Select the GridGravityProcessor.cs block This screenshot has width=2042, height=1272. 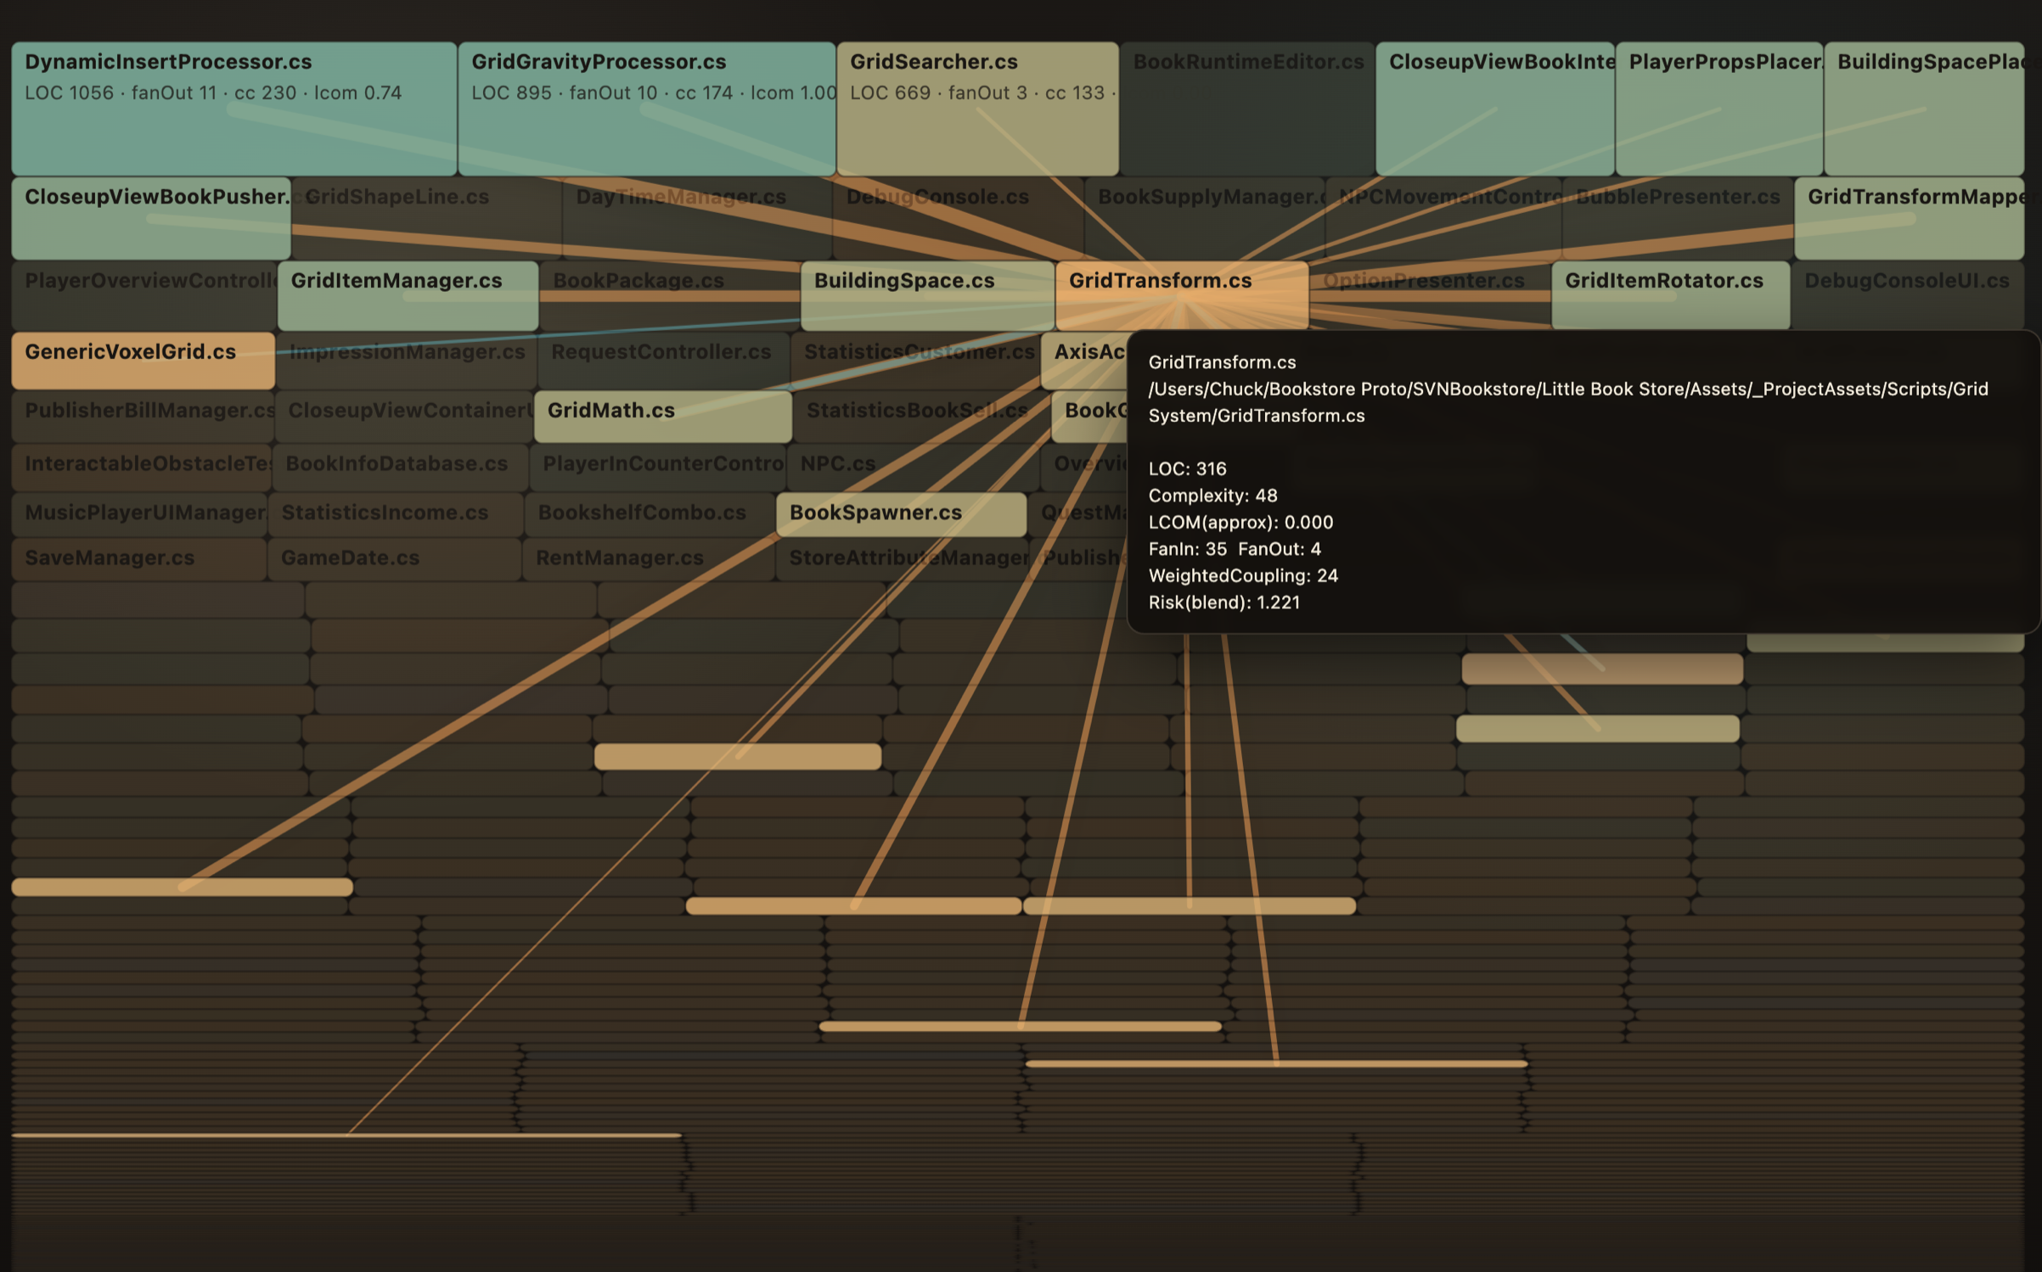pyautogui.click(x=646, y=109)
